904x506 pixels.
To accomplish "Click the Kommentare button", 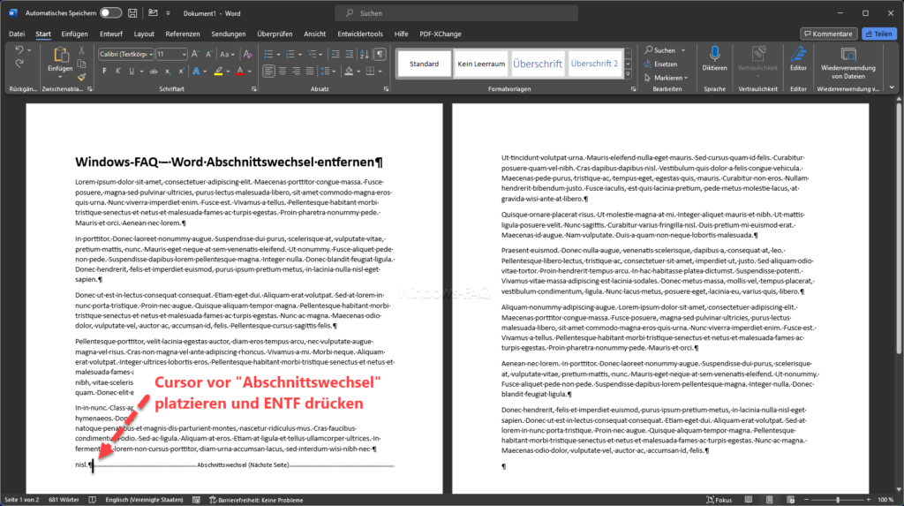I will [828, 34].
